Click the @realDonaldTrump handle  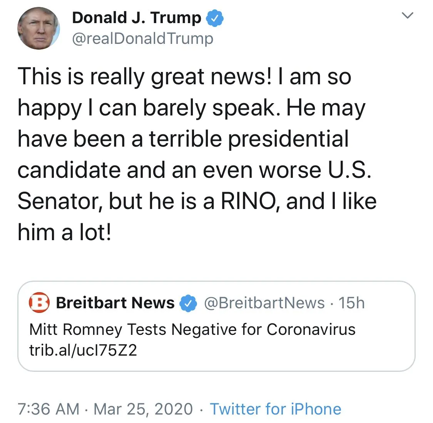[x=142, y=38]
